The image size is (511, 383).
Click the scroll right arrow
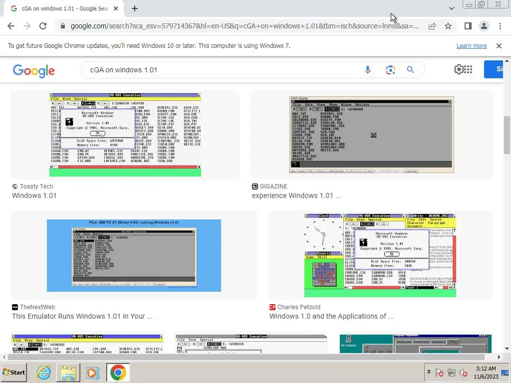point(499,357)
